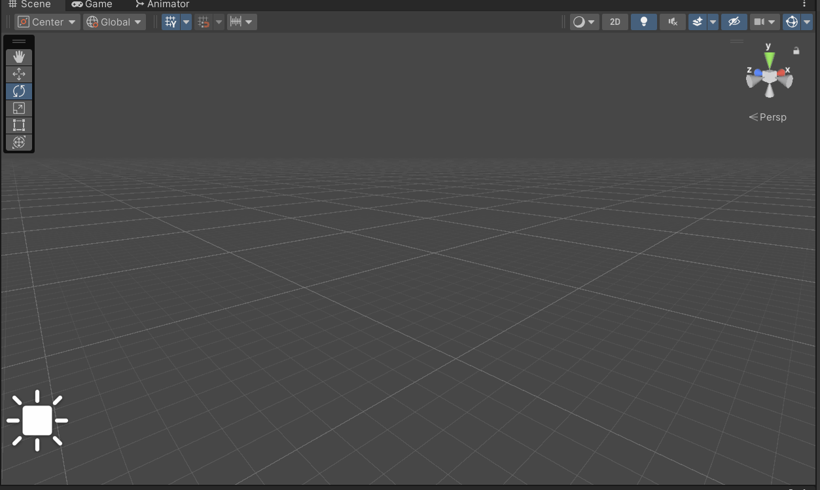The width and height of the screenshot is (820, 490).
Task: Toggle grid visibility button
Action: (171, 22)
